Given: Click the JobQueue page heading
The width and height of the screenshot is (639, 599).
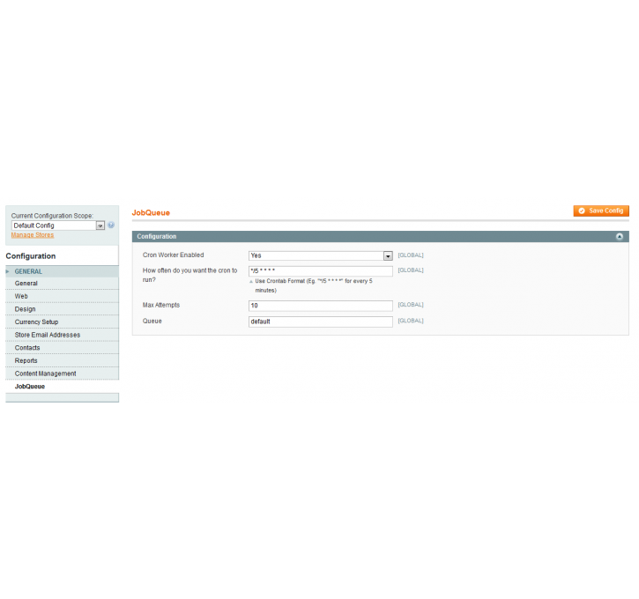Looking at the screenshot, I should [151, 213].
